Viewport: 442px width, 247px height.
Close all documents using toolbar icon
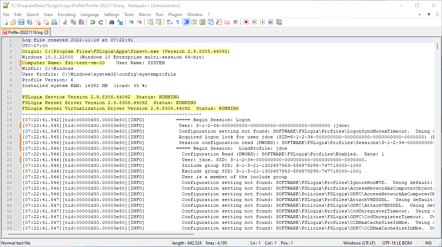46,22
